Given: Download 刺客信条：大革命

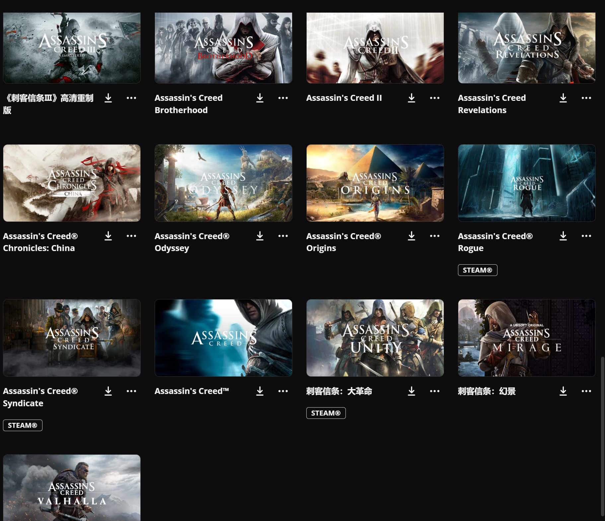Looking at the screenshot, I should tap(412, 391).
